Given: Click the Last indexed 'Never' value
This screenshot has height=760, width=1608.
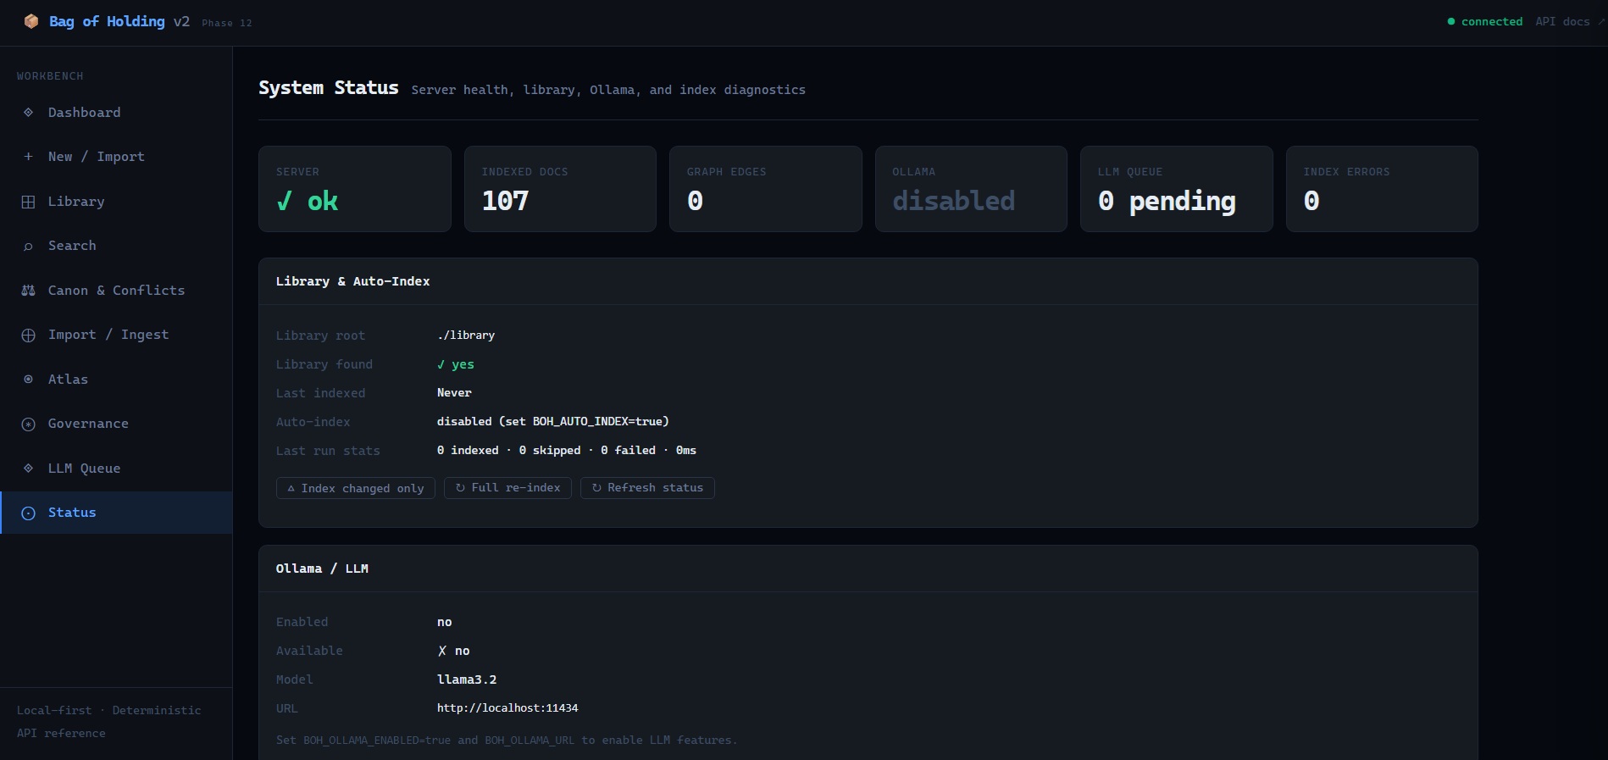Looking at the screenshot, I should pos(454,393).
